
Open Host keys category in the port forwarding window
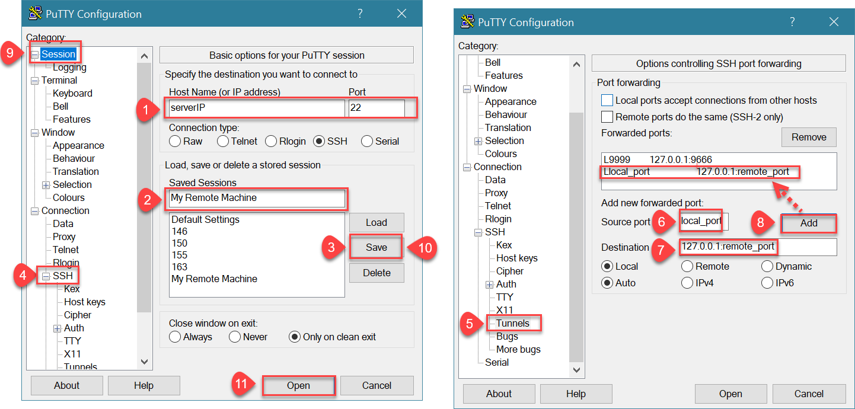point(517,258)
